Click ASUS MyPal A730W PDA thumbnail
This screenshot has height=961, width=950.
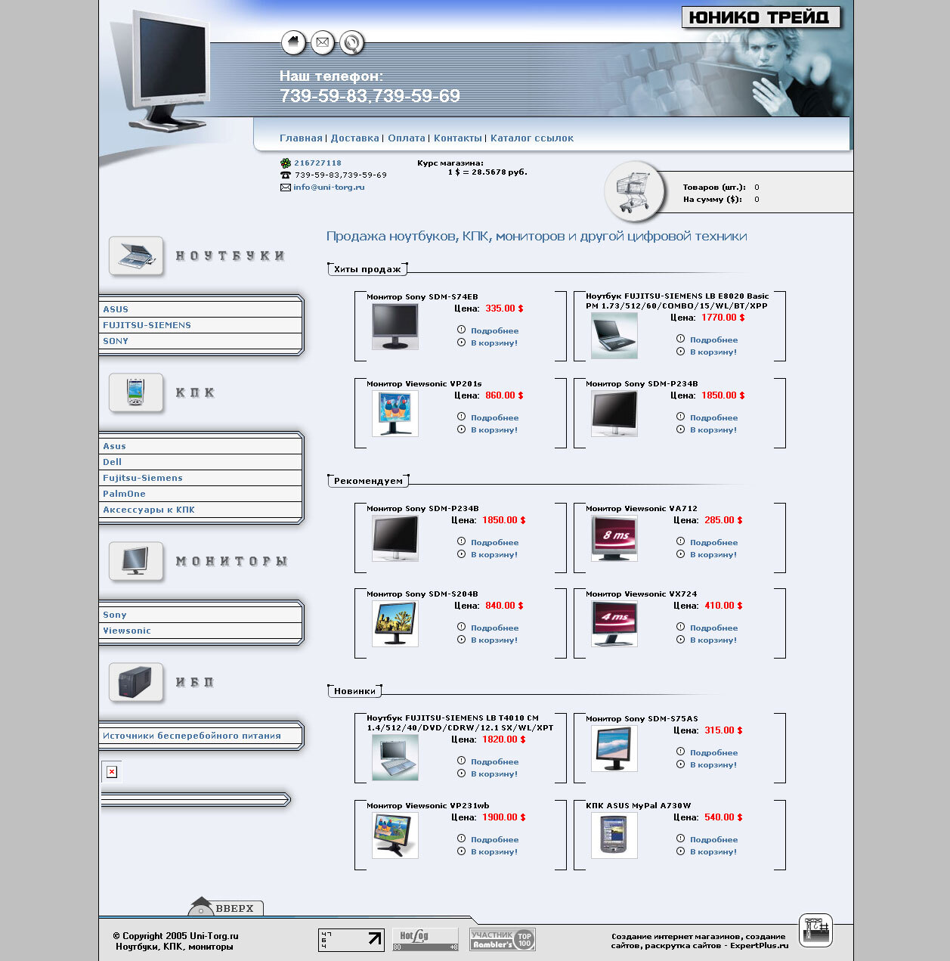tap(614, 835)
